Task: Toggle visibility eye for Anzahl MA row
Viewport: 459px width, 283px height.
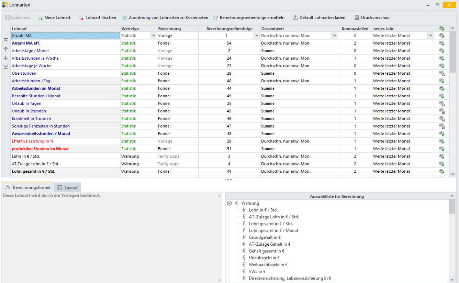Action: pos(442,35)
